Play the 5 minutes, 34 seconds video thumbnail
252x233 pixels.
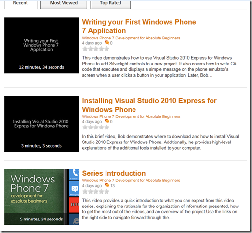tap(41, 197)
